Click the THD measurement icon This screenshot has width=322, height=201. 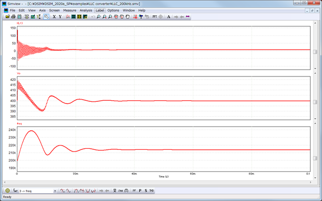point(152,190)
